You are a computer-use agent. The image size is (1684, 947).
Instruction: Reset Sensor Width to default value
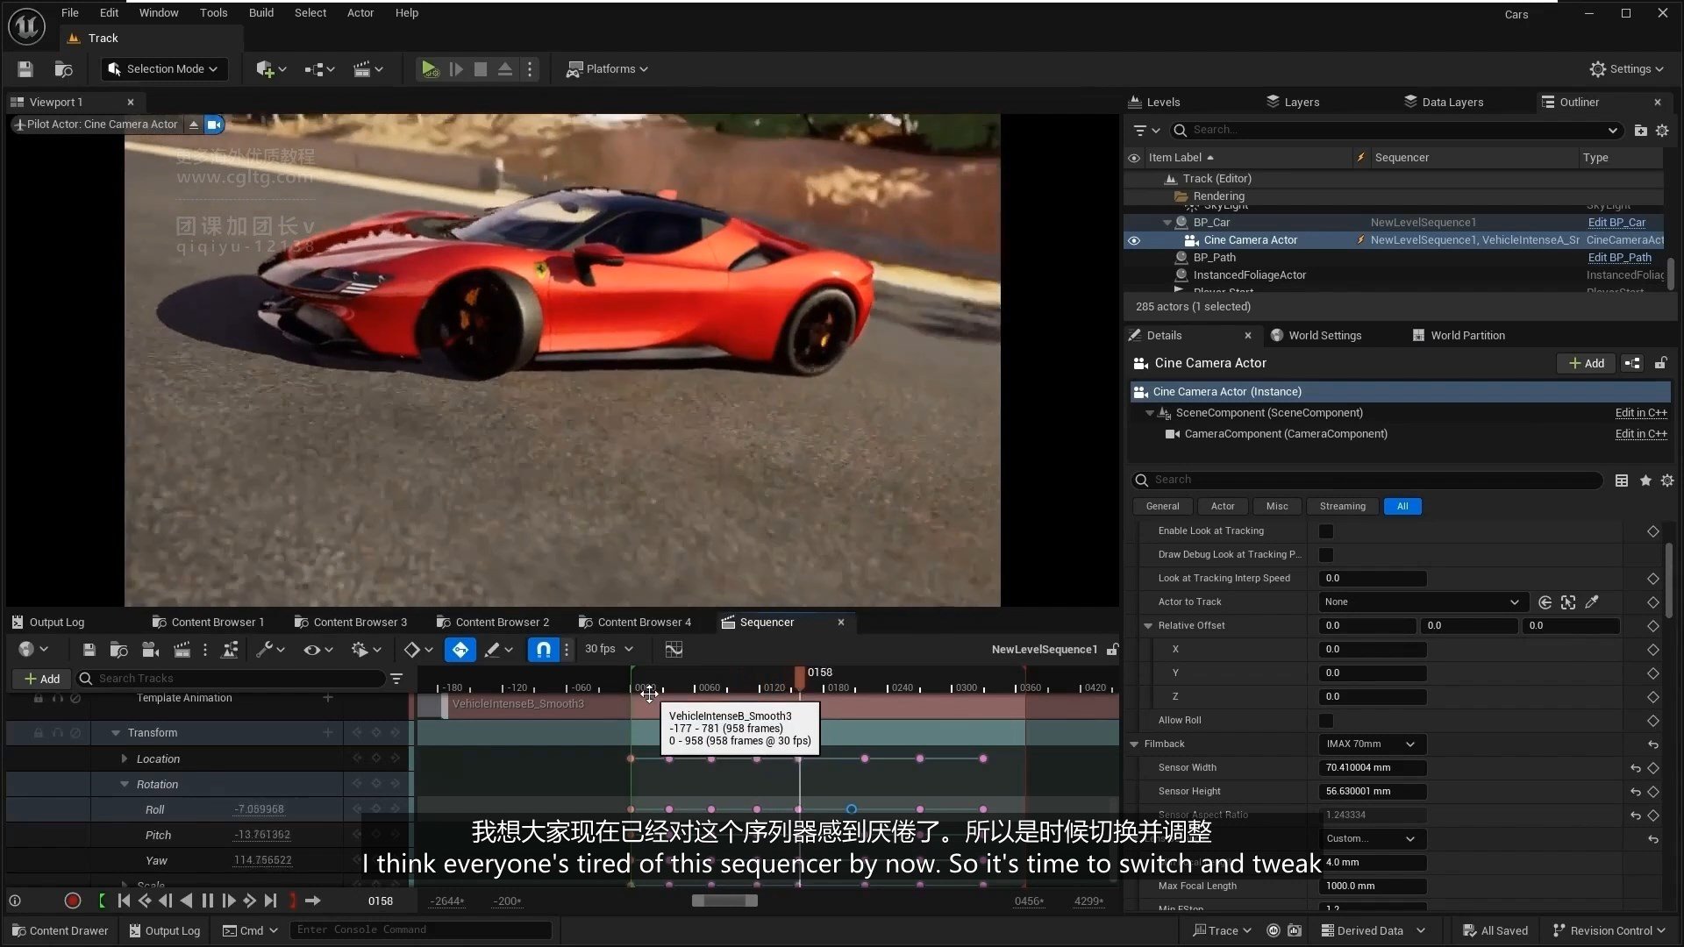coord(1636,768)
